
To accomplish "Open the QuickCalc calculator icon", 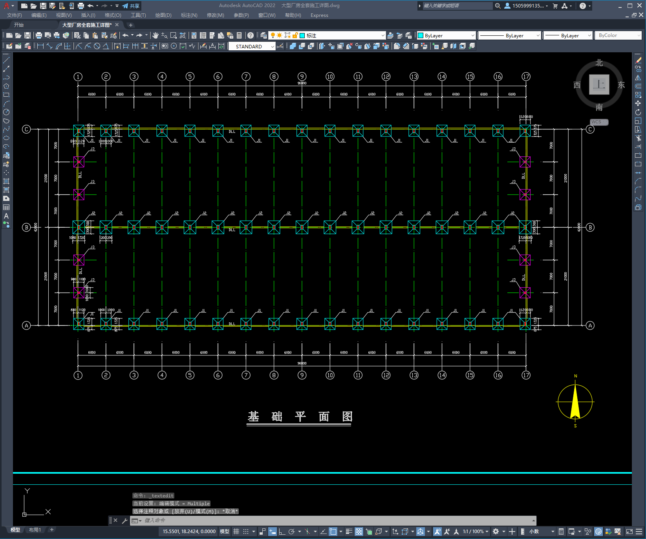I will point(239,35).
